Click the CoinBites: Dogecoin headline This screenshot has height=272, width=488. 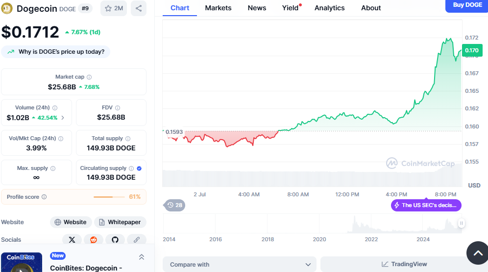(86, 268)
